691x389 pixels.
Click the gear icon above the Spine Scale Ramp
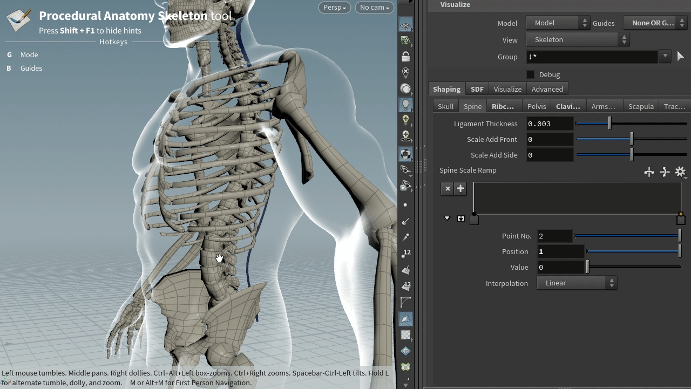[680, 172]
